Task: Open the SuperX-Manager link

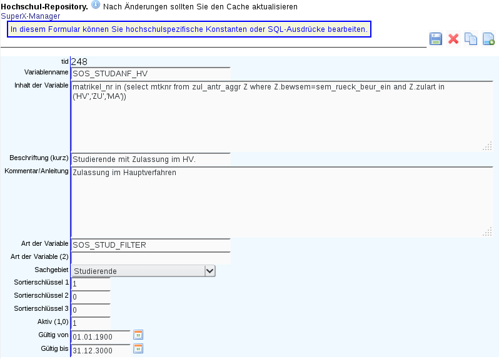Action: point(31,16)
